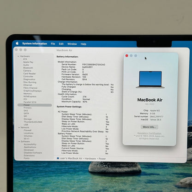The image size is (192, 192).
Task: Select Diagnostics in the sidebar
Action: click(x=29, y=79)
